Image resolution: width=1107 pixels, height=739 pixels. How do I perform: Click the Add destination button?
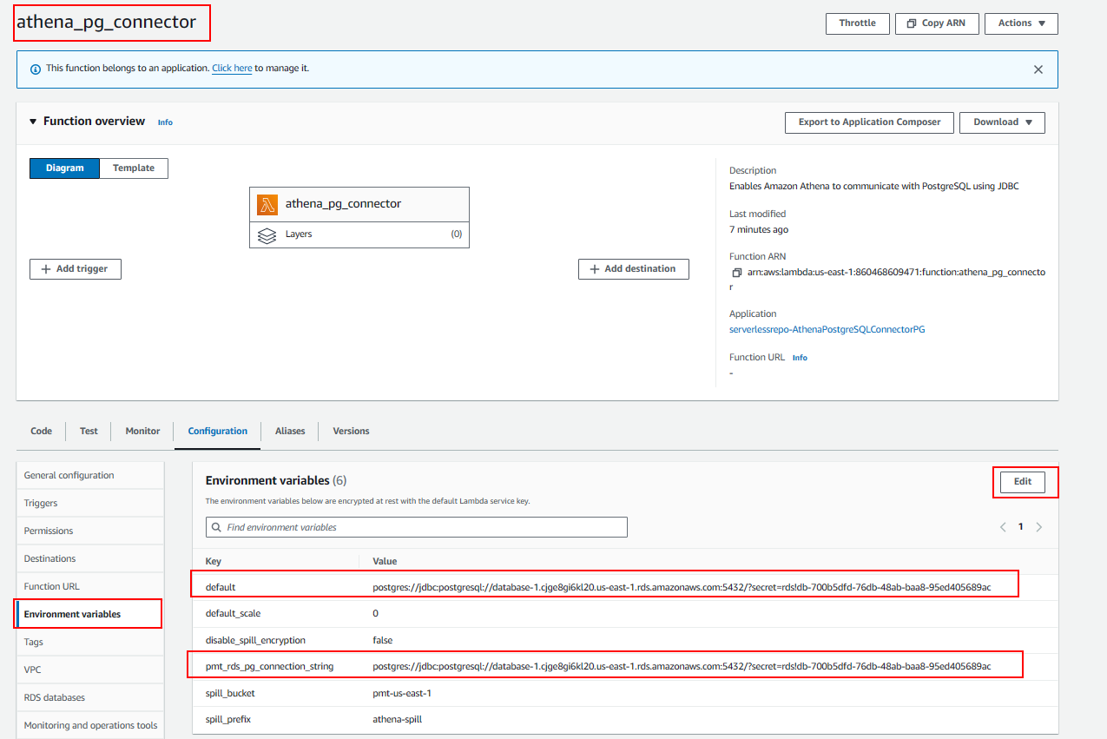pyautogui.click(x=634, y=269)
